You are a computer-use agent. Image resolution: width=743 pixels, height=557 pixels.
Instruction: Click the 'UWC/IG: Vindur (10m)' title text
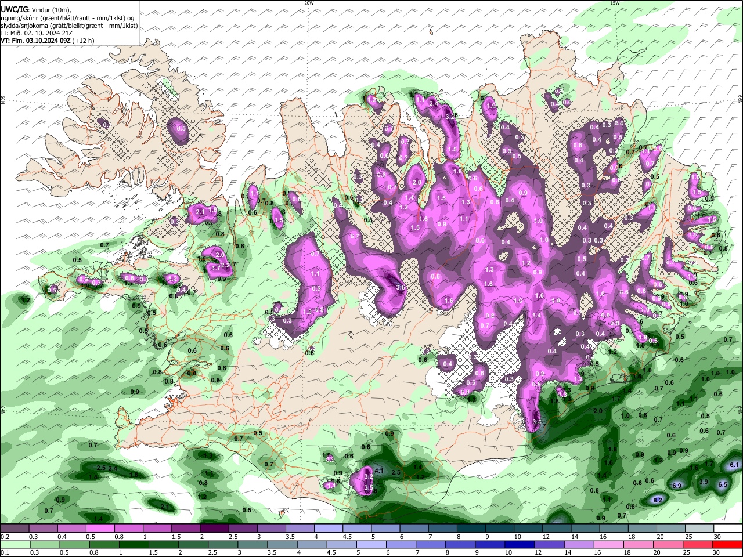coord(36,10)
